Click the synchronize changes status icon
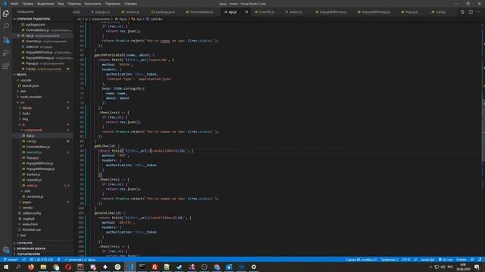The width and height of the screenshot is (485, 272). coord(23,260)
